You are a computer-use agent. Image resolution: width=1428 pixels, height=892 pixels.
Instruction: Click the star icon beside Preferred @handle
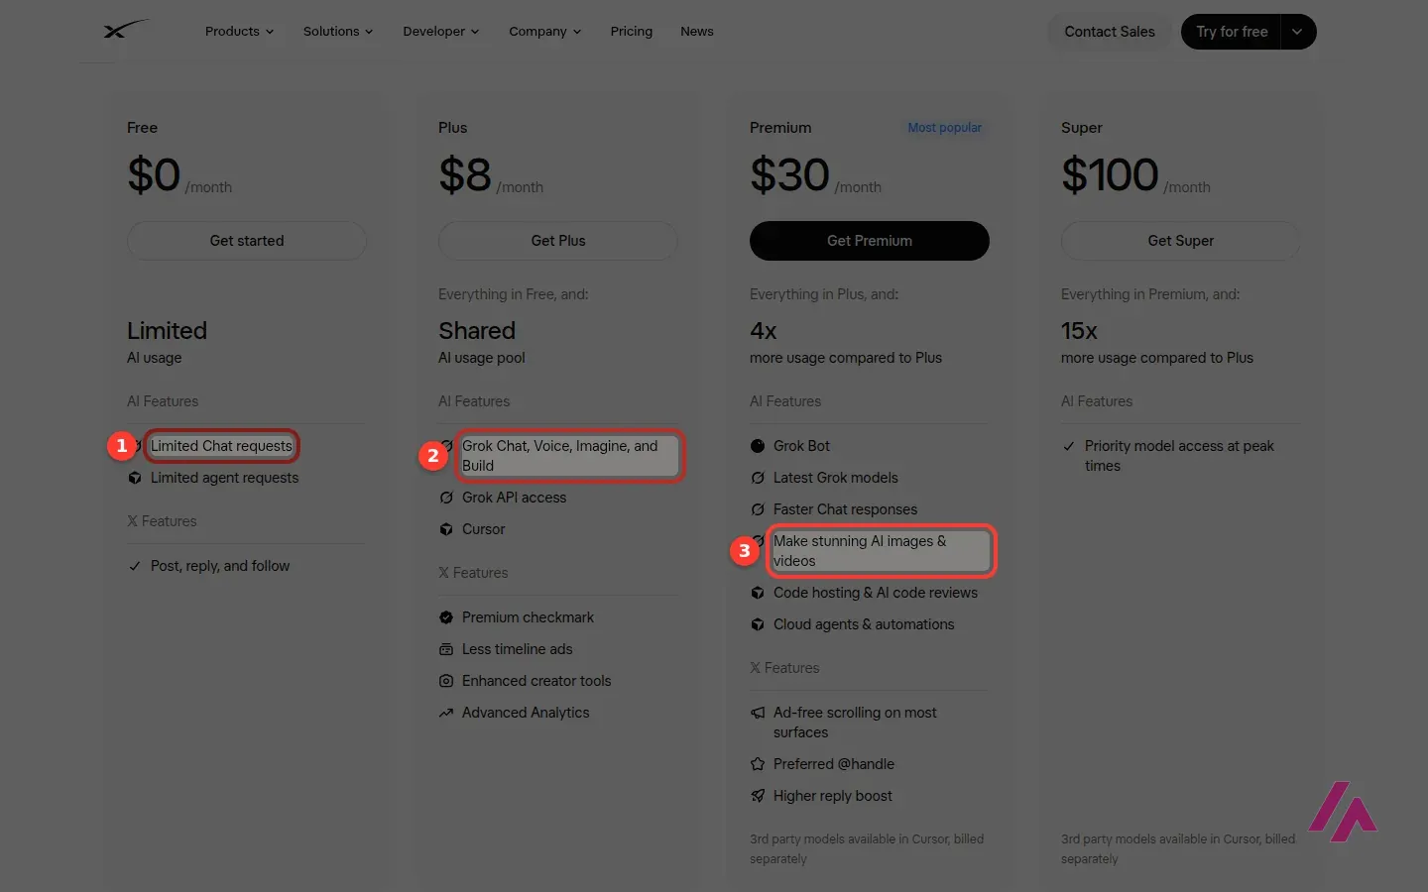pos(758,764)
